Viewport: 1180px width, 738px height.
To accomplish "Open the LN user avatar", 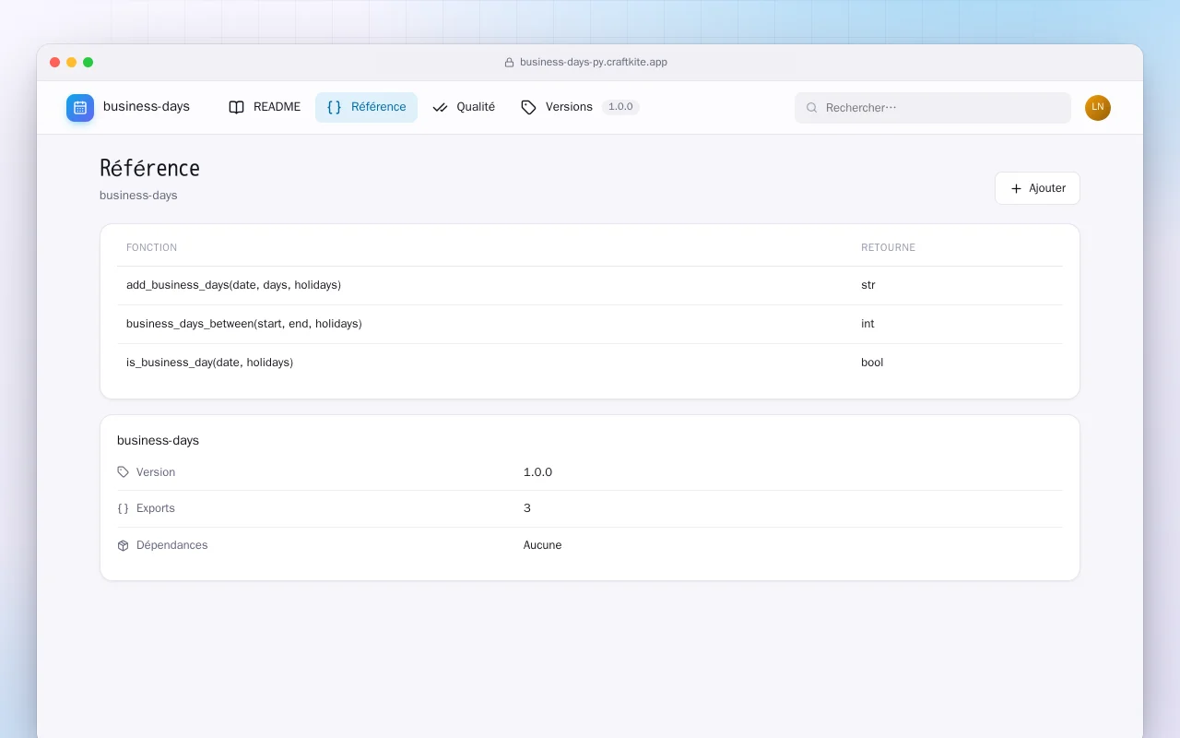I will click(1098, 108).
